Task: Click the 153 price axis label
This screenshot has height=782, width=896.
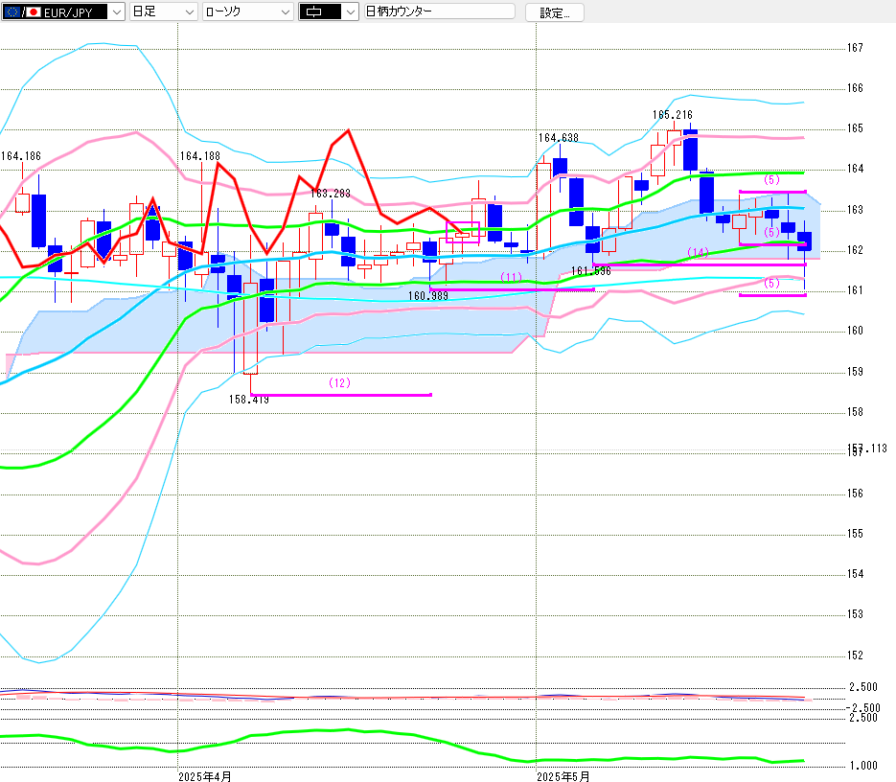Action: coord(855,614)
